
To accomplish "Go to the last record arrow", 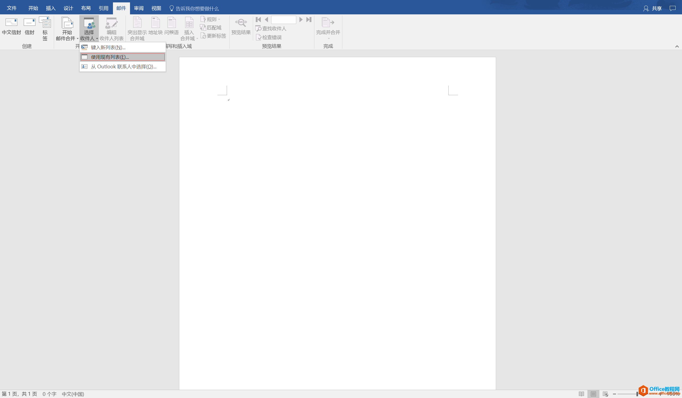I will pyautogui.click(x=309, y=19).
